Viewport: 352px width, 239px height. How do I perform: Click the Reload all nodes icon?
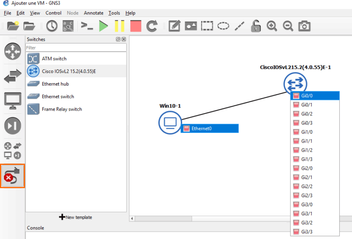click(152, 26)
